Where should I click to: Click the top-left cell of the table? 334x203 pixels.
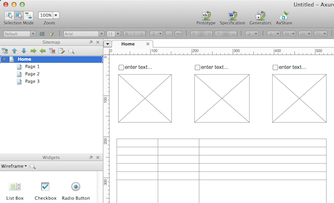point(137,143)
